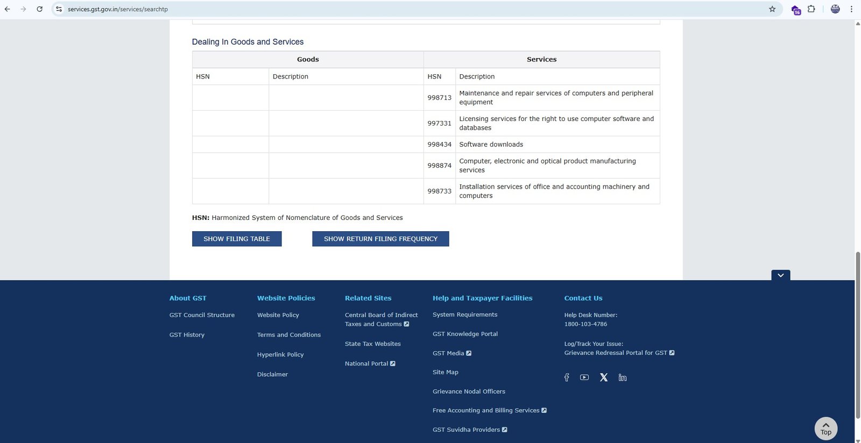Reload the page with refresh icon

click(39, 9)
